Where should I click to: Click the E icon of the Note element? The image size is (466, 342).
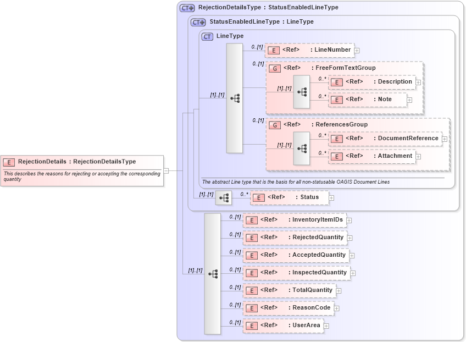tap(336, 100)
